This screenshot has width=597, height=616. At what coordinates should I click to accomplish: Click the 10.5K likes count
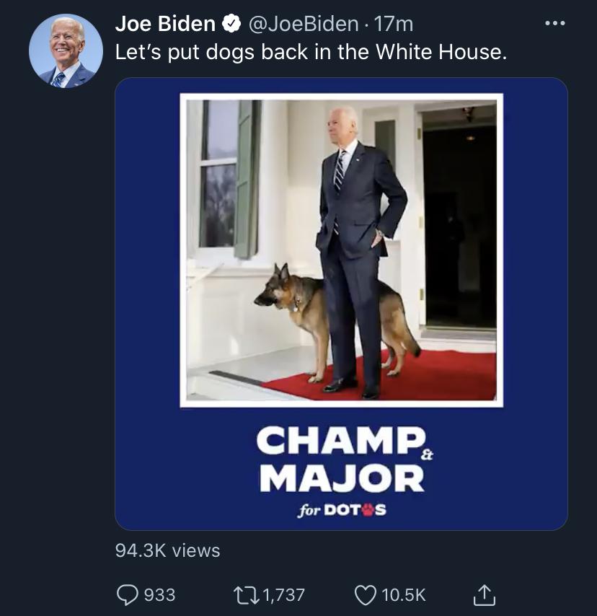[403, 594]
